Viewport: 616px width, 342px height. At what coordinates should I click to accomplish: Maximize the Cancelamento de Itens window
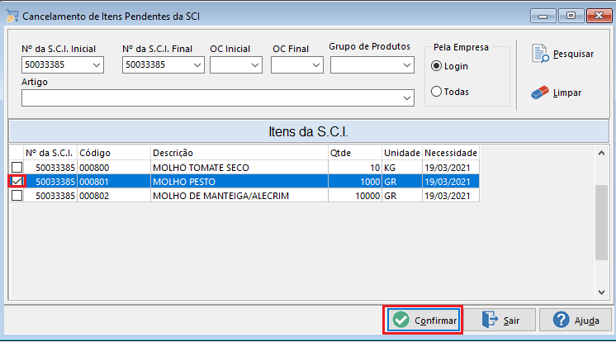tap(571, 16)
